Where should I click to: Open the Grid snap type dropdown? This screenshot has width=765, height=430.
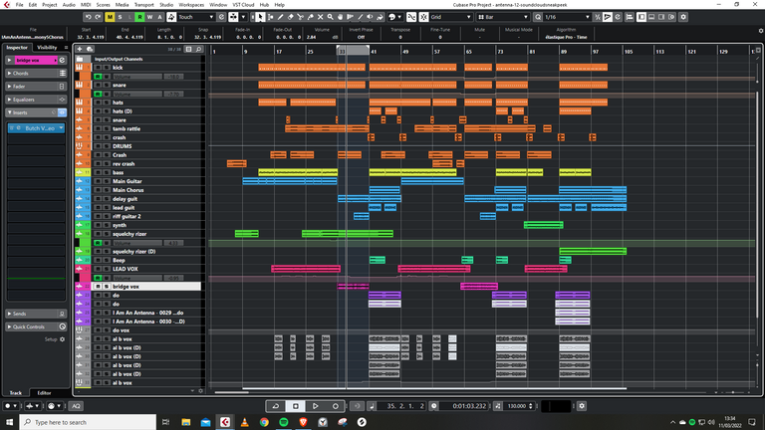coord(451,17)
